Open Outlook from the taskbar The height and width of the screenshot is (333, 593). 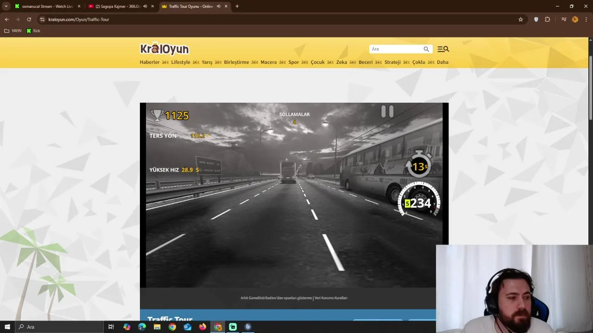(x=188, y=327)
